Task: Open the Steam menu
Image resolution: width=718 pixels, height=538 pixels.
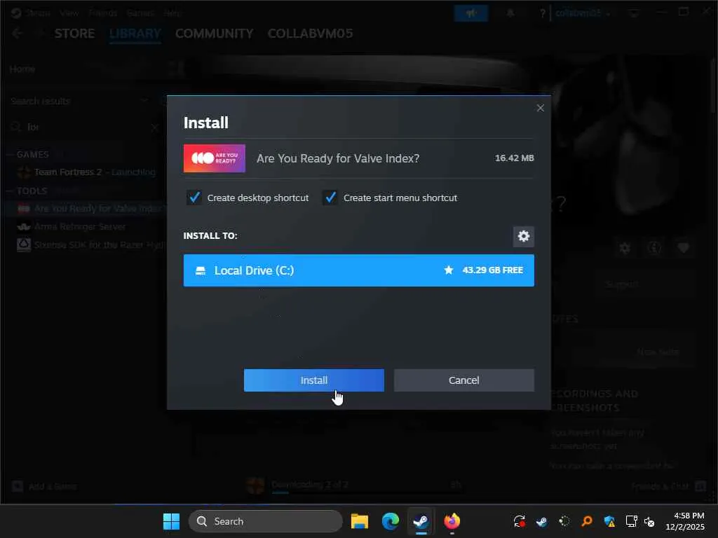Action: [x=38, y=13]
